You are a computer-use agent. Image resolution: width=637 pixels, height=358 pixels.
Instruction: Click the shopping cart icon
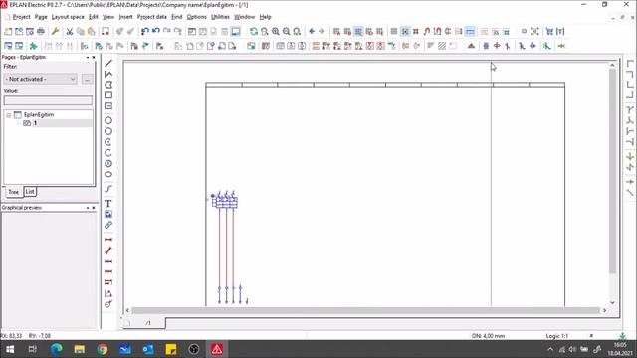point(549,31)
